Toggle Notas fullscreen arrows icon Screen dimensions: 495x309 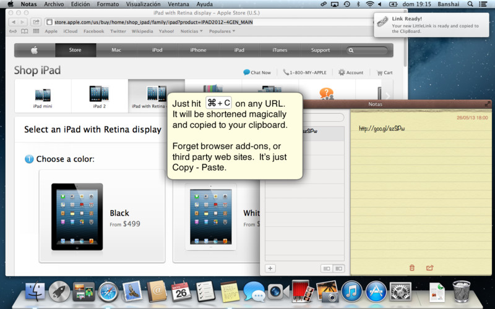[x=488, y=104]
